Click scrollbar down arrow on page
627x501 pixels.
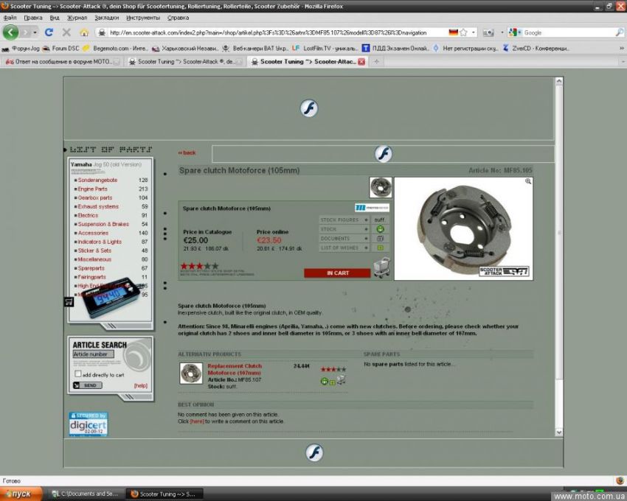(x=559, y=432)
